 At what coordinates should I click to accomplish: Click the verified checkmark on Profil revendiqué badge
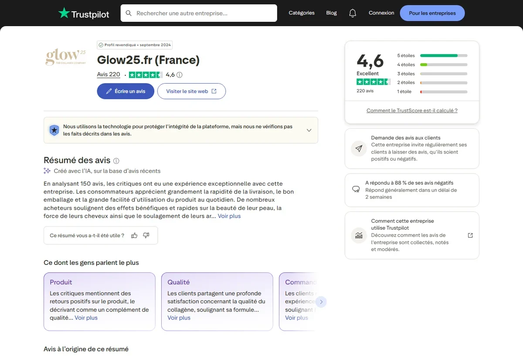point(101,45)
